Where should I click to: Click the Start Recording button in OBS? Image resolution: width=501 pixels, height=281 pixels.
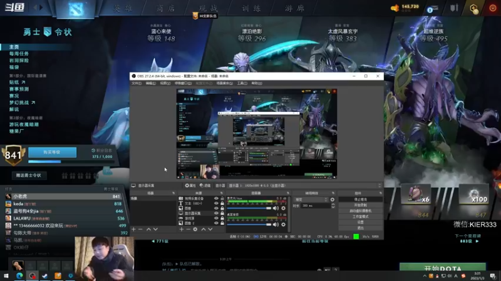361,205
